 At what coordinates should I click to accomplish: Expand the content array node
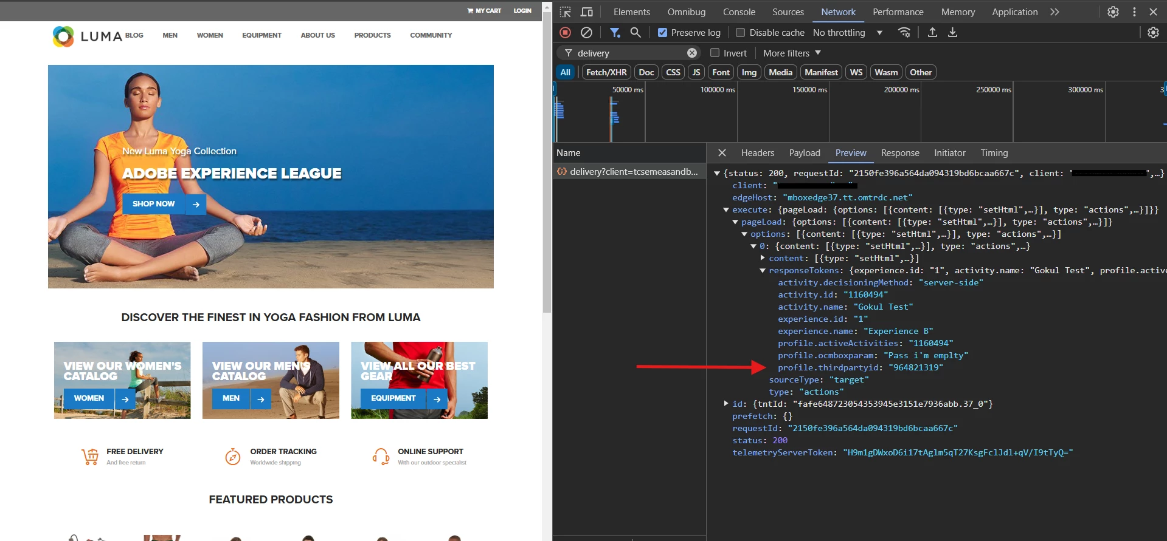pos(763,259)
